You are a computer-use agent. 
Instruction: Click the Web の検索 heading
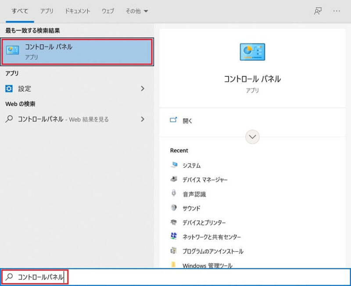20,104
